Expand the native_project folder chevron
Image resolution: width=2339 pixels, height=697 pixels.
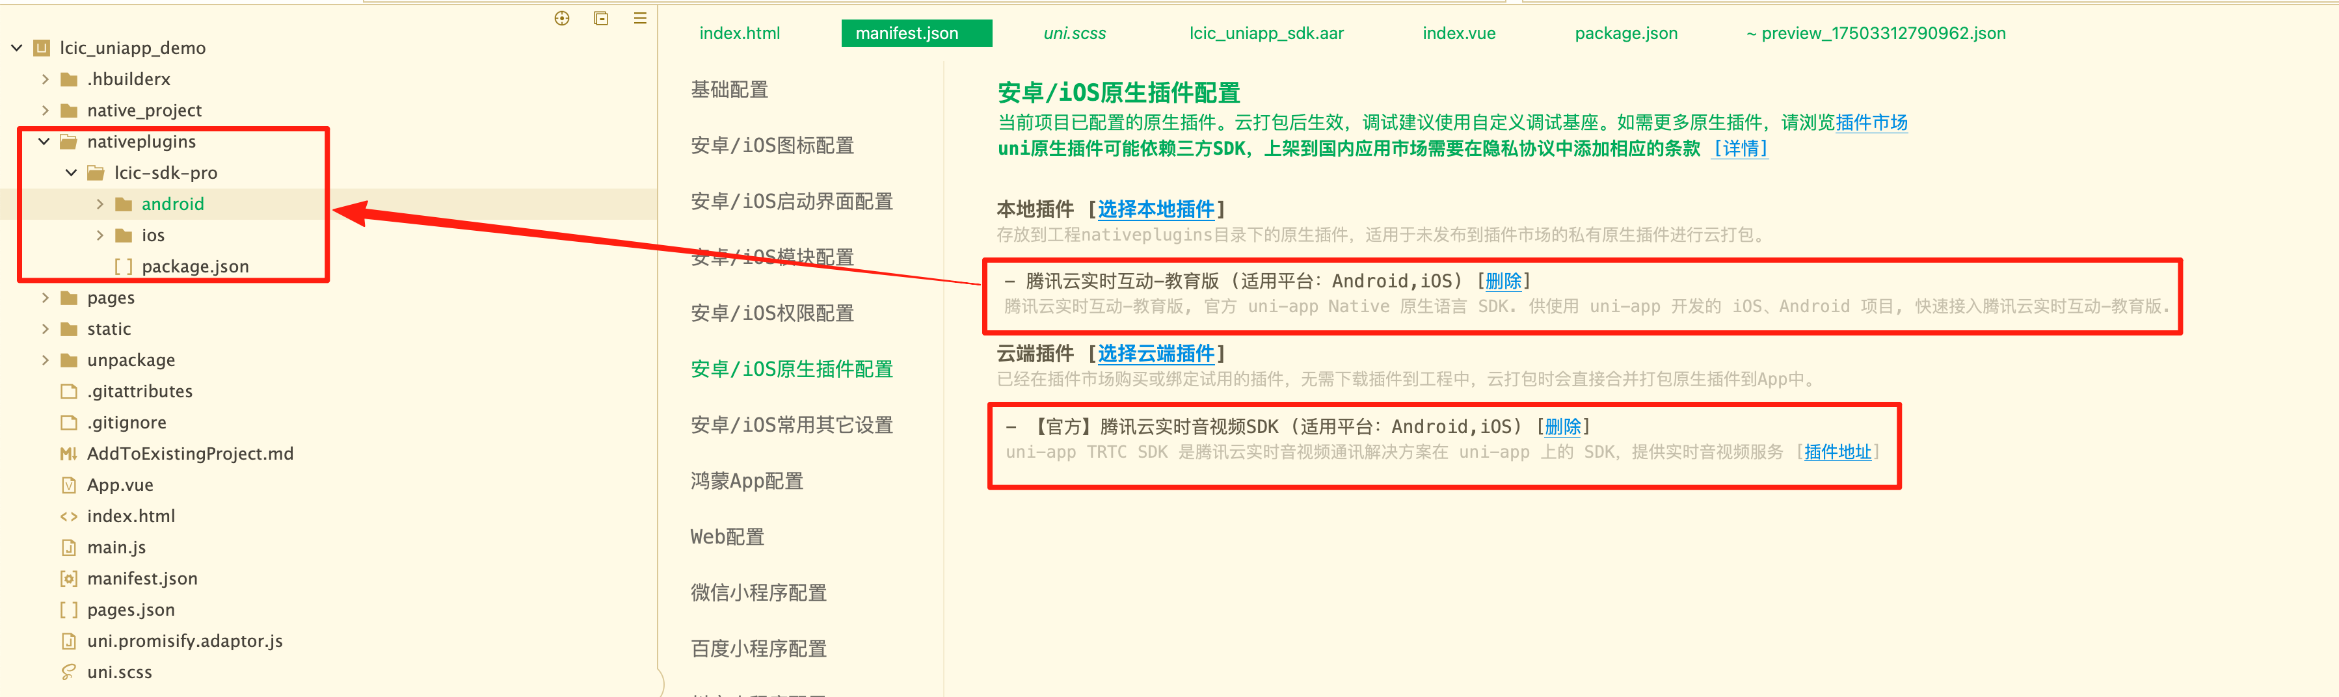click(46, 111)
